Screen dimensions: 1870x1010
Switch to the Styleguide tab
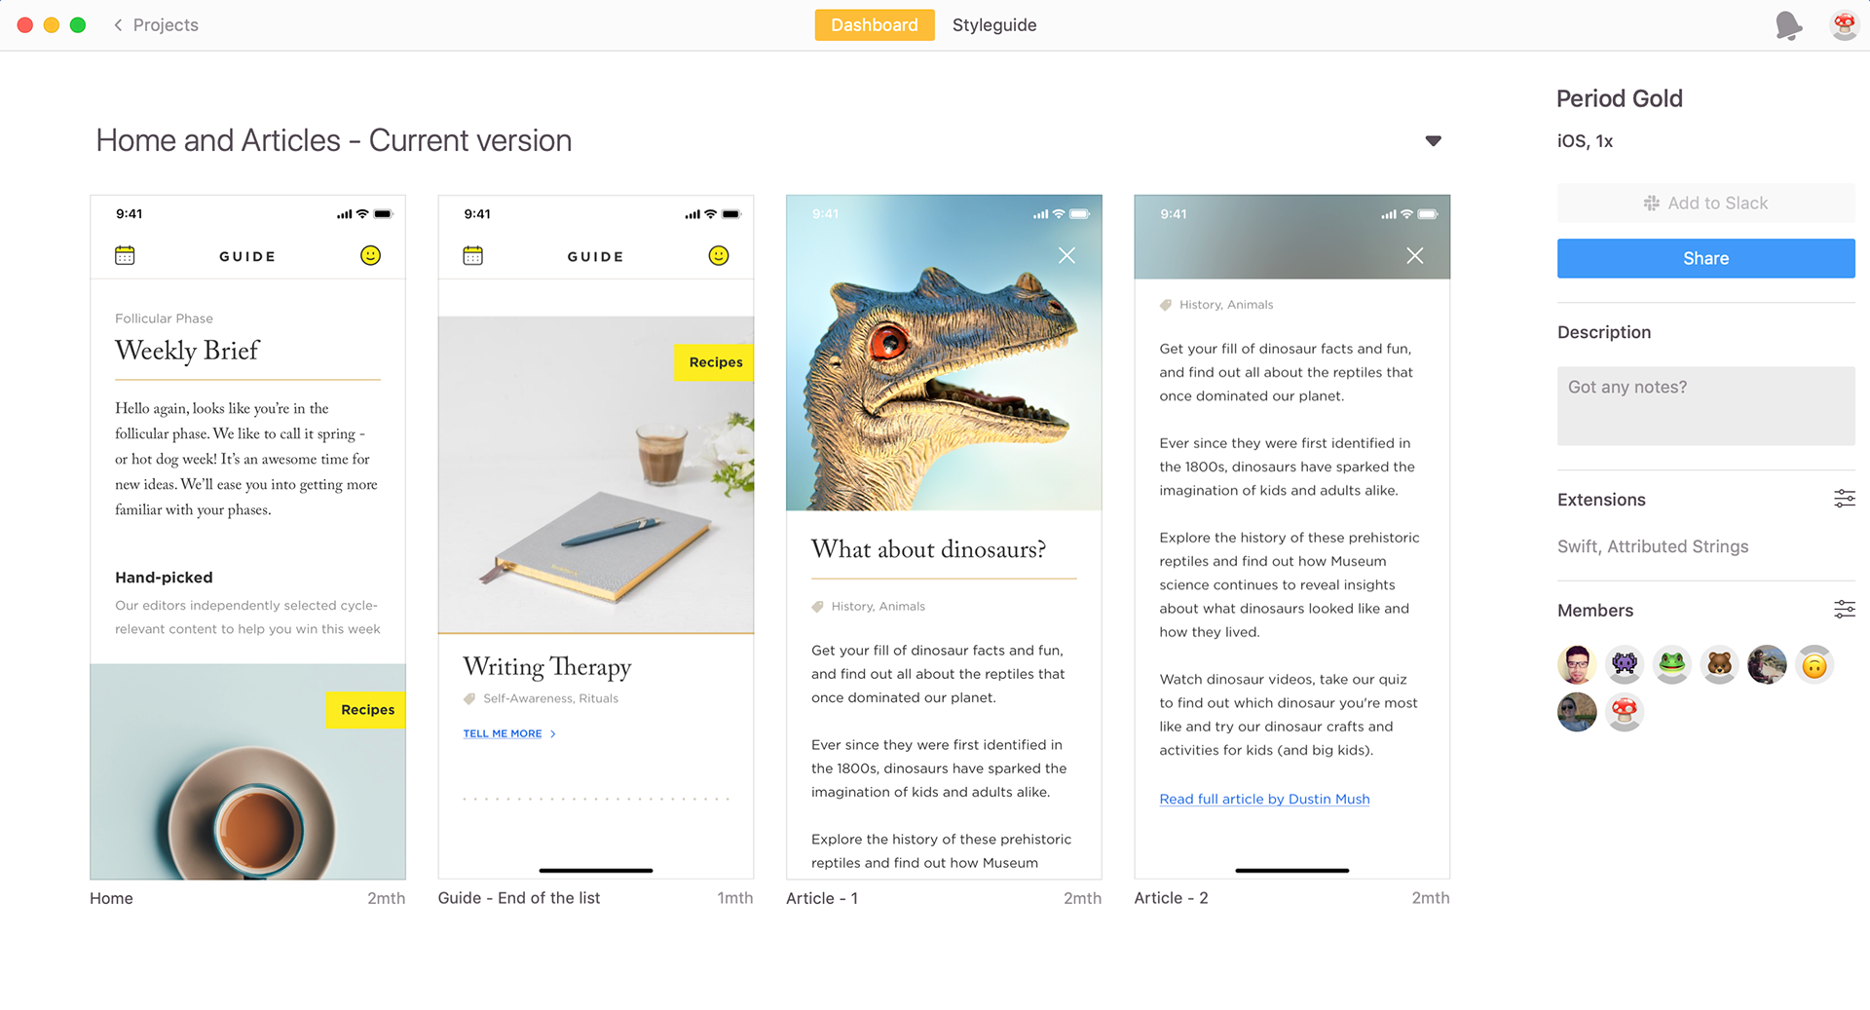(993, 25)
